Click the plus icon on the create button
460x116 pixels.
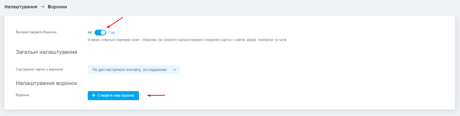[x=94, y=95]
